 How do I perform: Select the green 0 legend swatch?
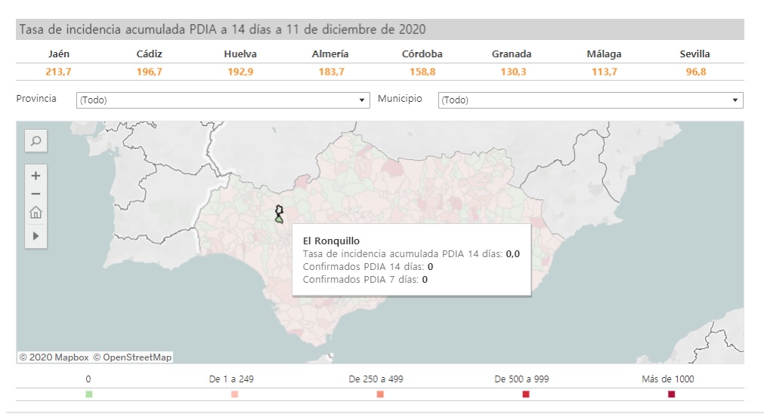(x=88, y=394)
